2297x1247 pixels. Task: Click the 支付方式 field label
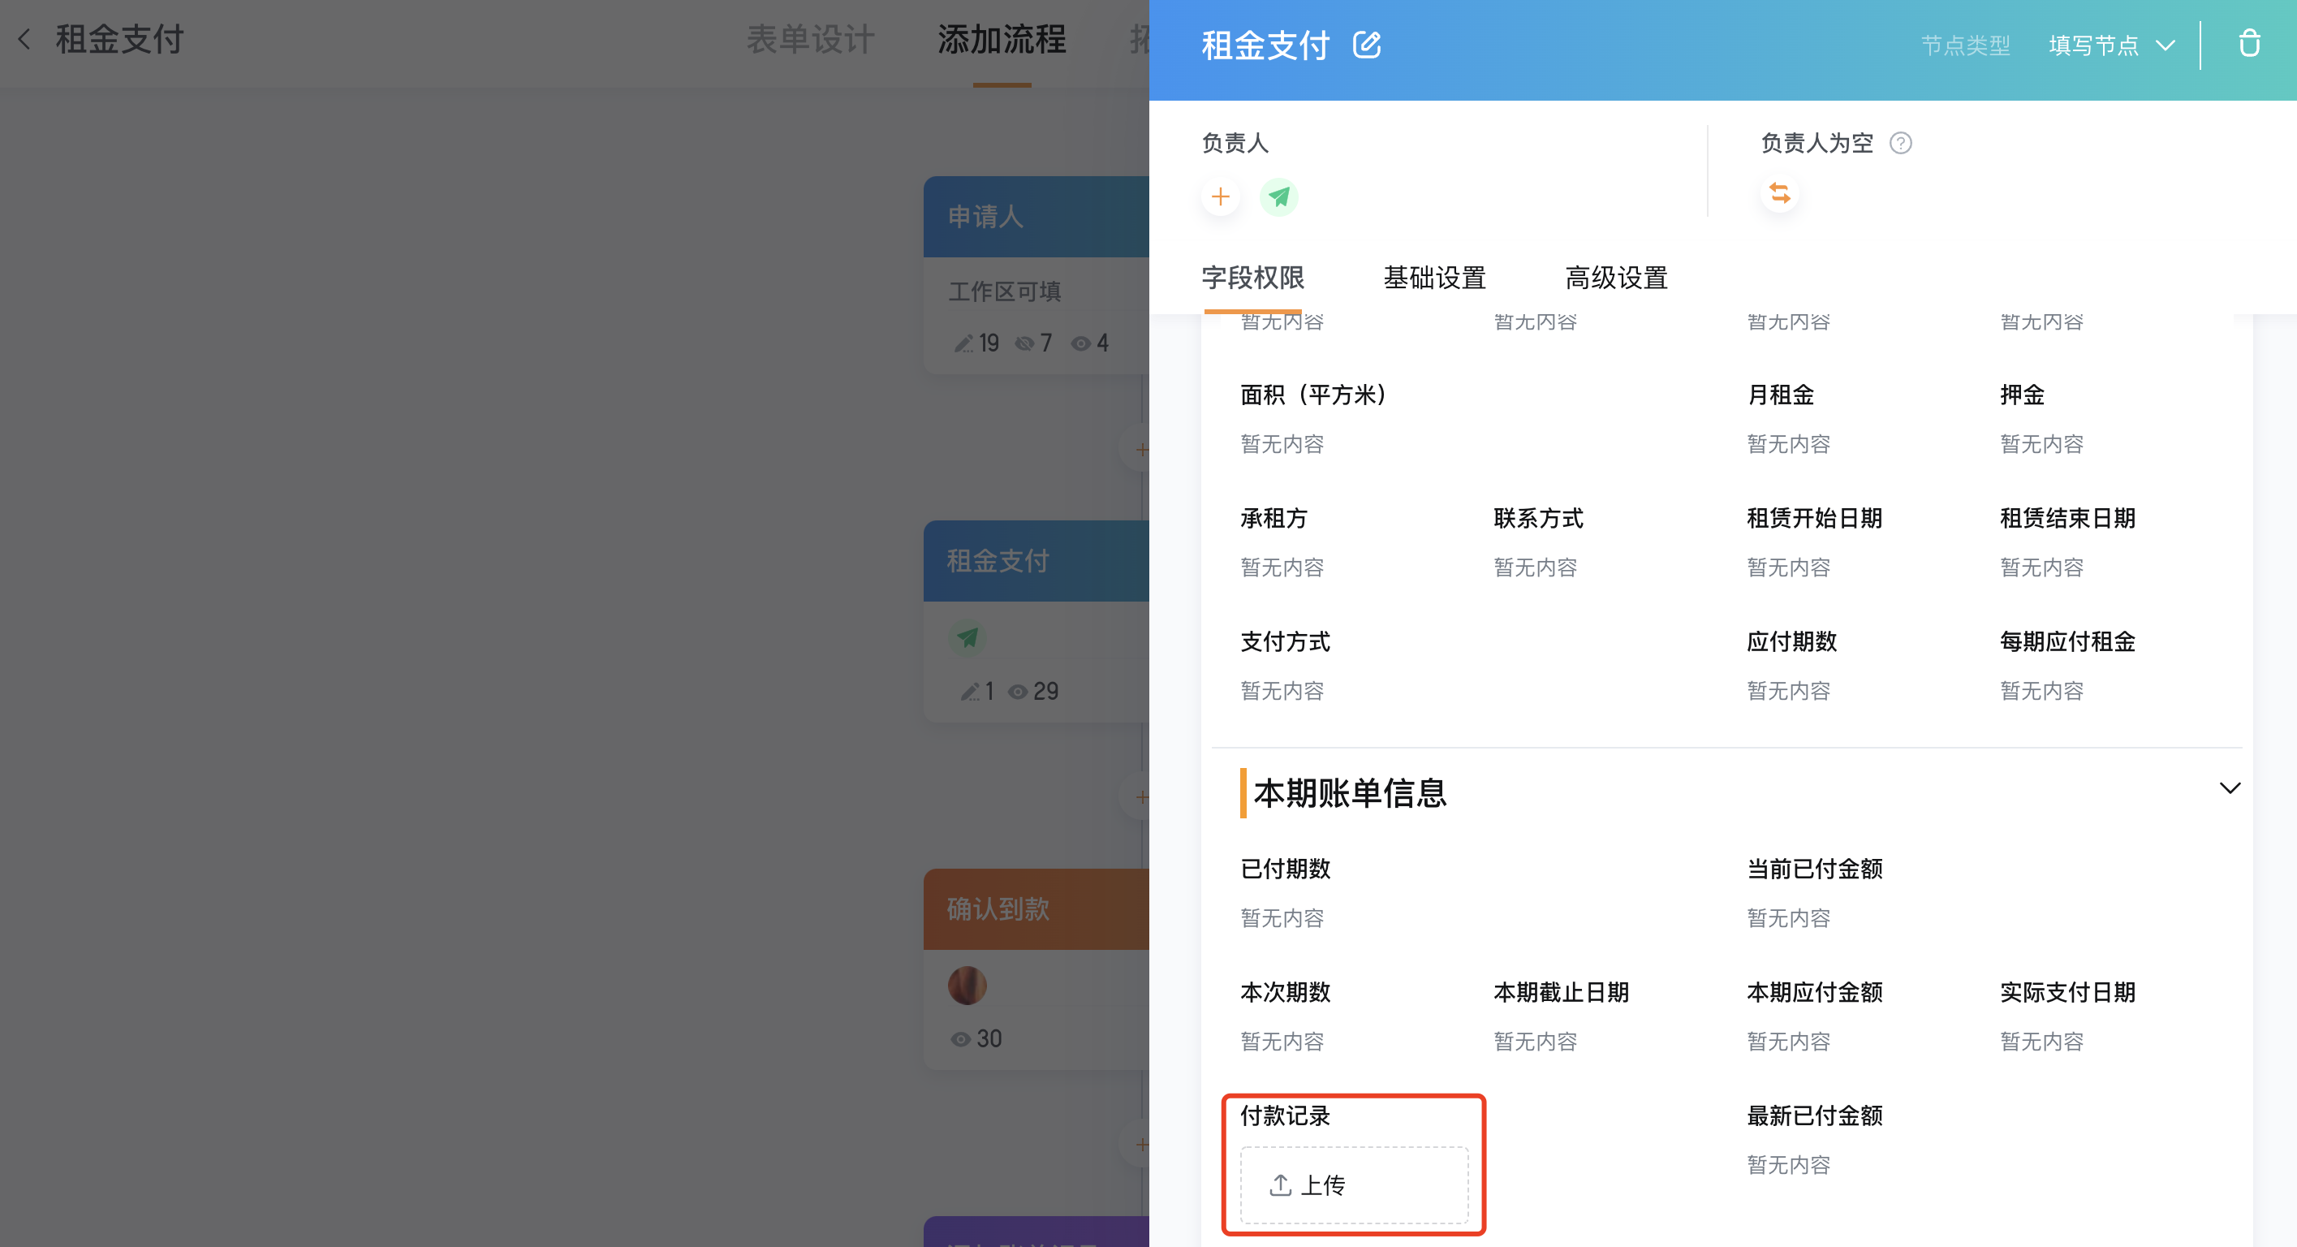(x=1286, y=641)
